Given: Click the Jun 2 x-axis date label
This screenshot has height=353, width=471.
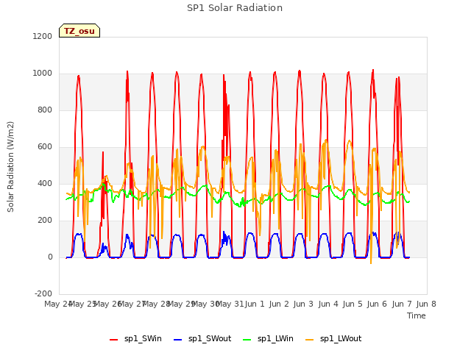Looking at the screenshot, I should click(x=279, y=304).
